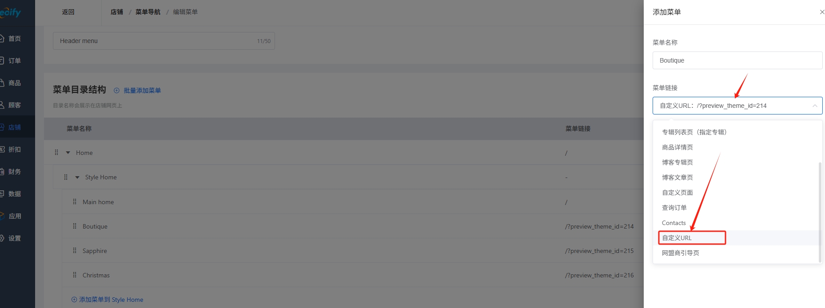Collapse the Style Home submenu
The image size is (825, 308).
tap(77, 177)
